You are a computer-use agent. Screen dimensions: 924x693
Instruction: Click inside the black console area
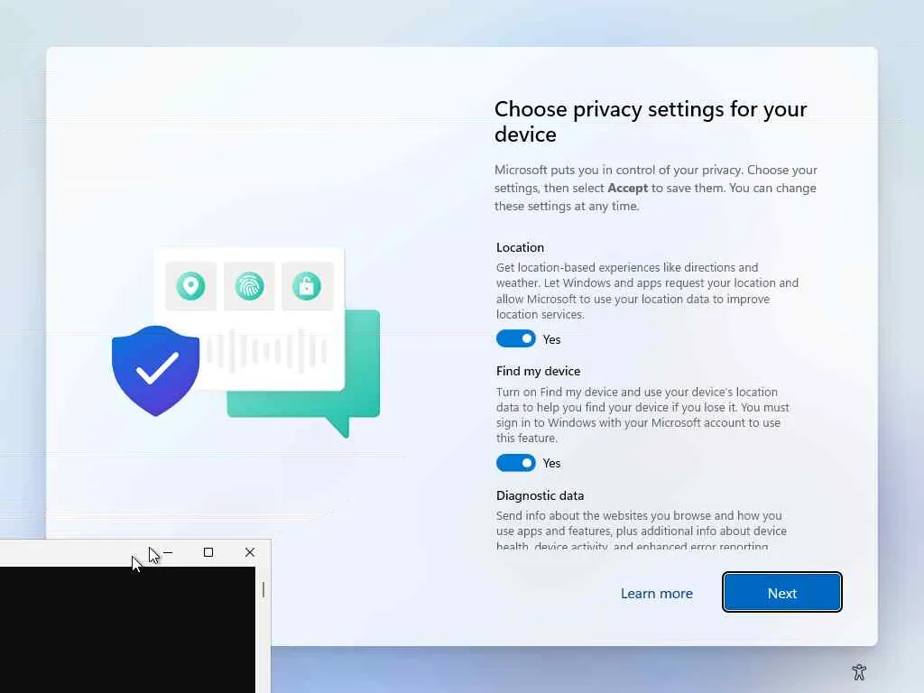point(127,629)
